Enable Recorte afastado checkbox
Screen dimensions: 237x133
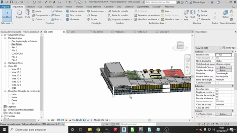pyautogui.click(x=217, y=99)
